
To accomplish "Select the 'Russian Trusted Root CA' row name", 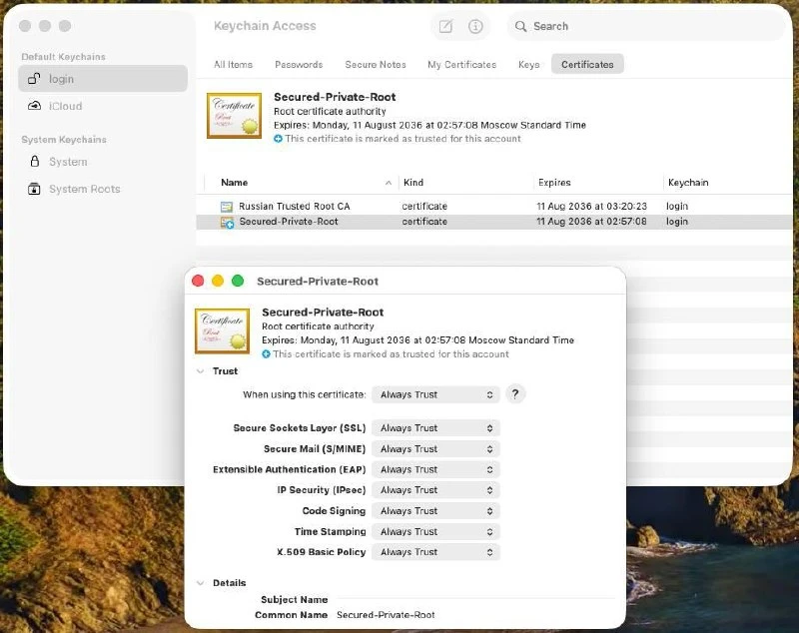I will 295,207.
